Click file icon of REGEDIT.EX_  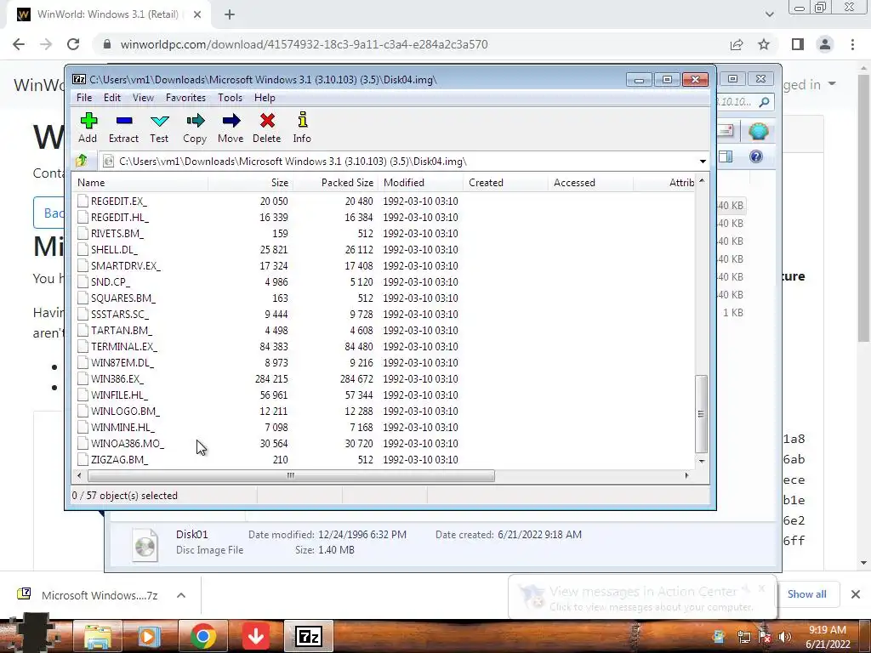pyautogui.click(x=83, y=201)
